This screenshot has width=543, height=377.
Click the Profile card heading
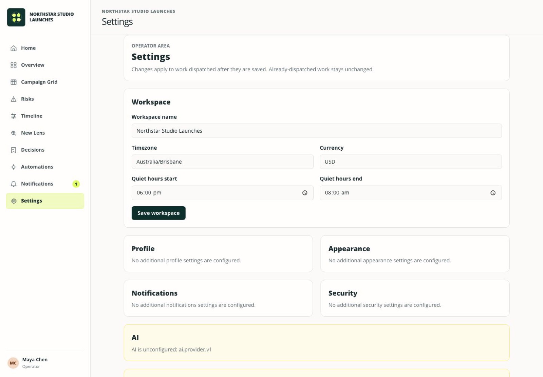[x=143, y=249]
